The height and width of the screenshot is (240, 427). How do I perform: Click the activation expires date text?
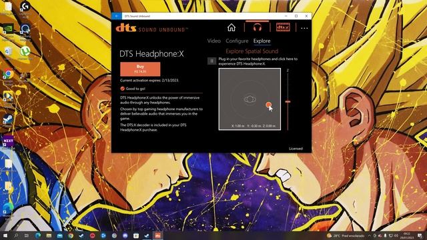pyautogui.click(x=149, y=81)
